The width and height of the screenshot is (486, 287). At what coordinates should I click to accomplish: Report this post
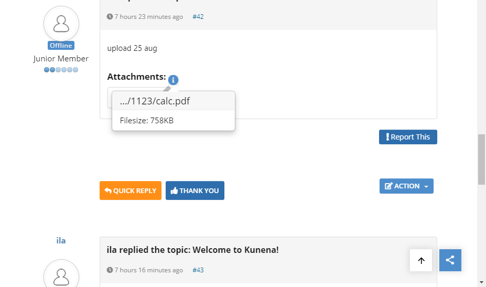(408, 137)
